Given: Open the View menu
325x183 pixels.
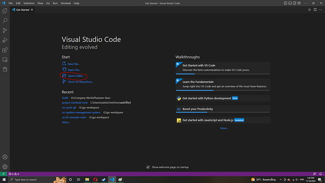Looking at the screenshot, I should (x=40, y=3).
